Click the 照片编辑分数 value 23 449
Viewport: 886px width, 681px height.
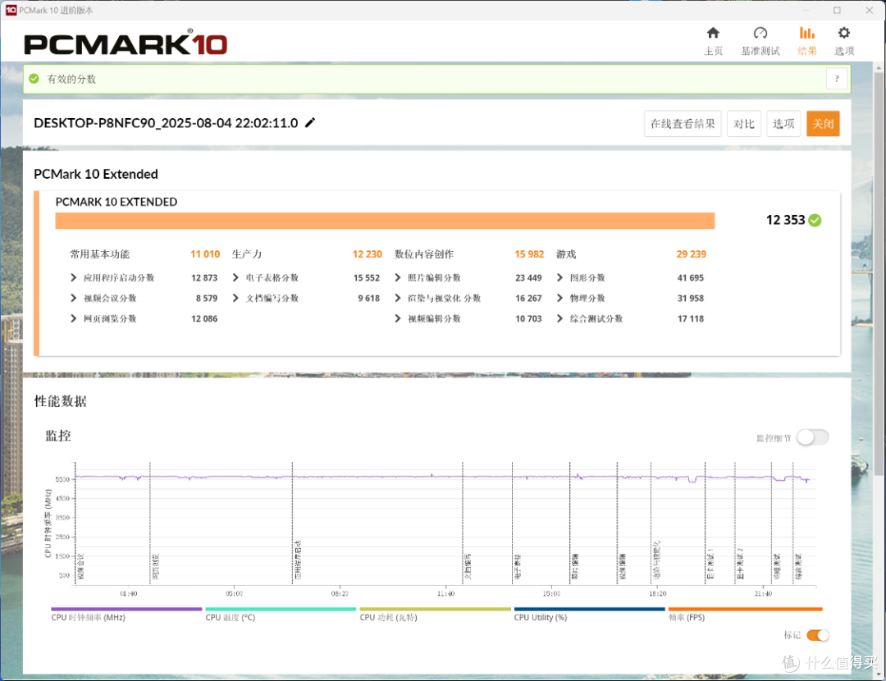pos(528,278)
